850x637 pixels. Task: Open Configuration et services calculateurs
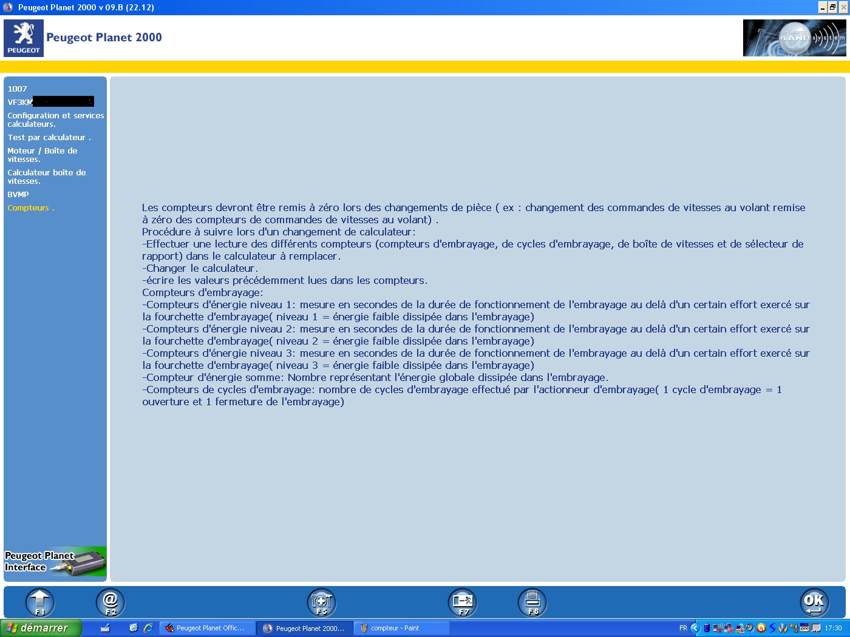(56, 120)
